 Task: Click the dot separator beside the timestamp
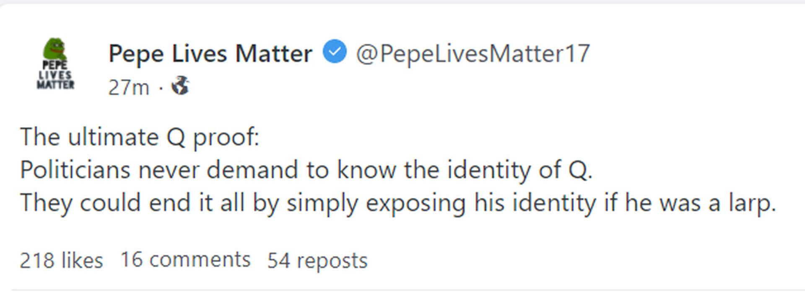point(161,88)
